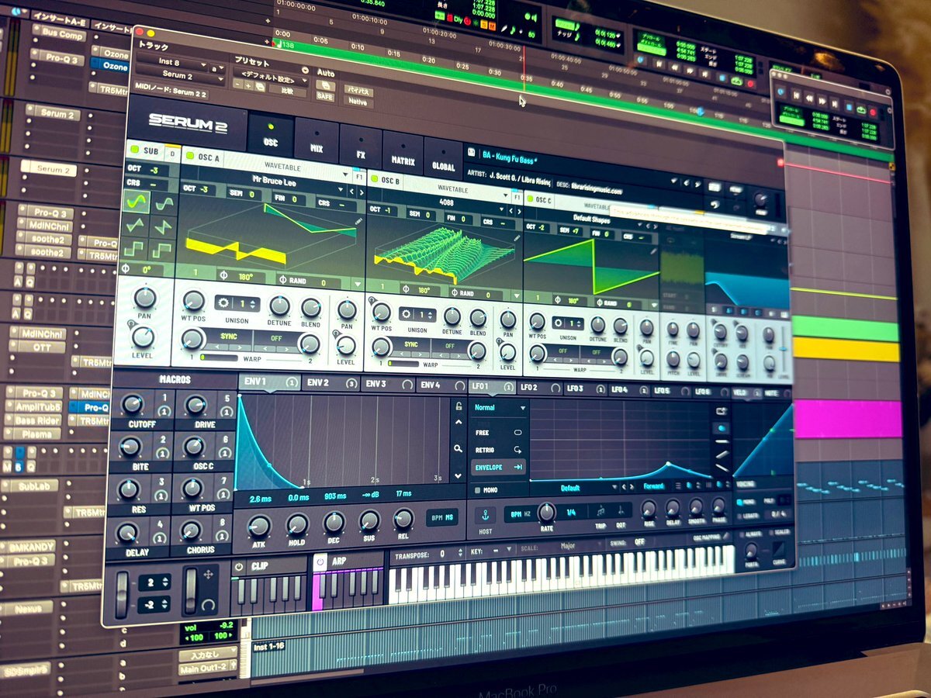Click the OSC A wavetable edit pencil
Viewport: 931px width, 698px height.
[x=358, y=222]
